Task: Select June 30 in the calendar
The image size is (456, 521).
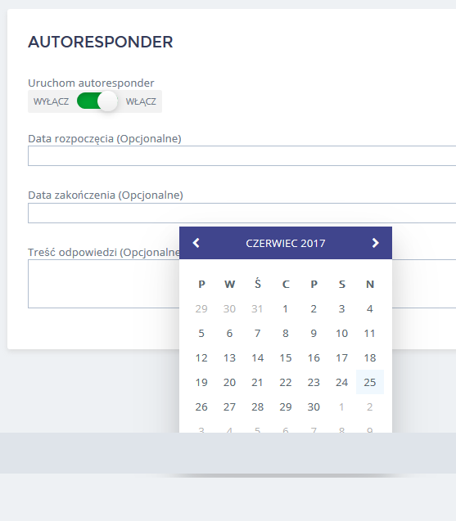Action: (x=314, y=406)
